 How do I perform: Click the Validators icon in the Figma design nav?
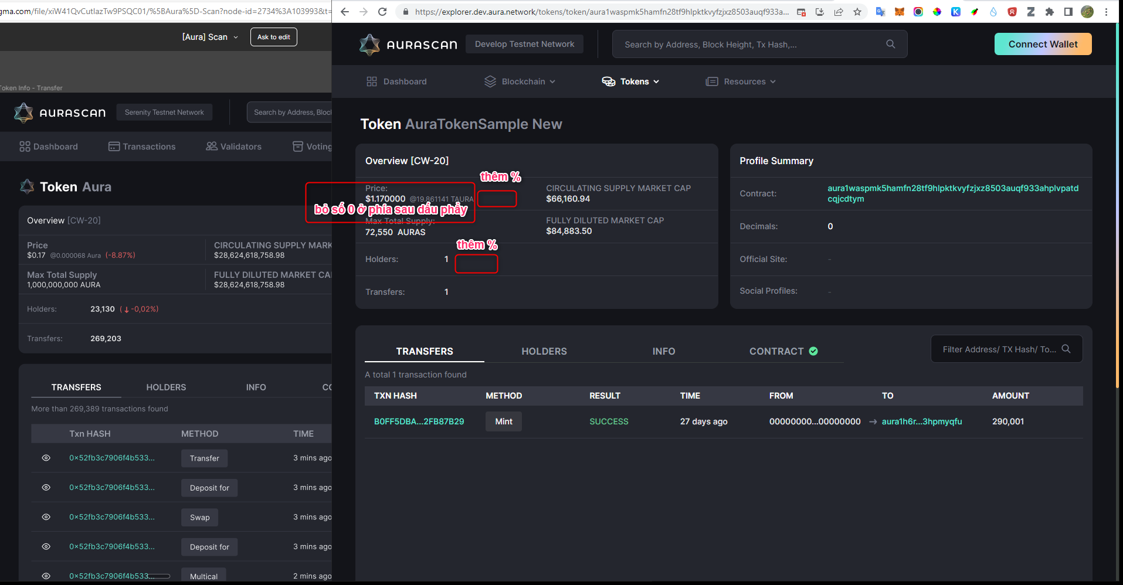tap(212, 147)
